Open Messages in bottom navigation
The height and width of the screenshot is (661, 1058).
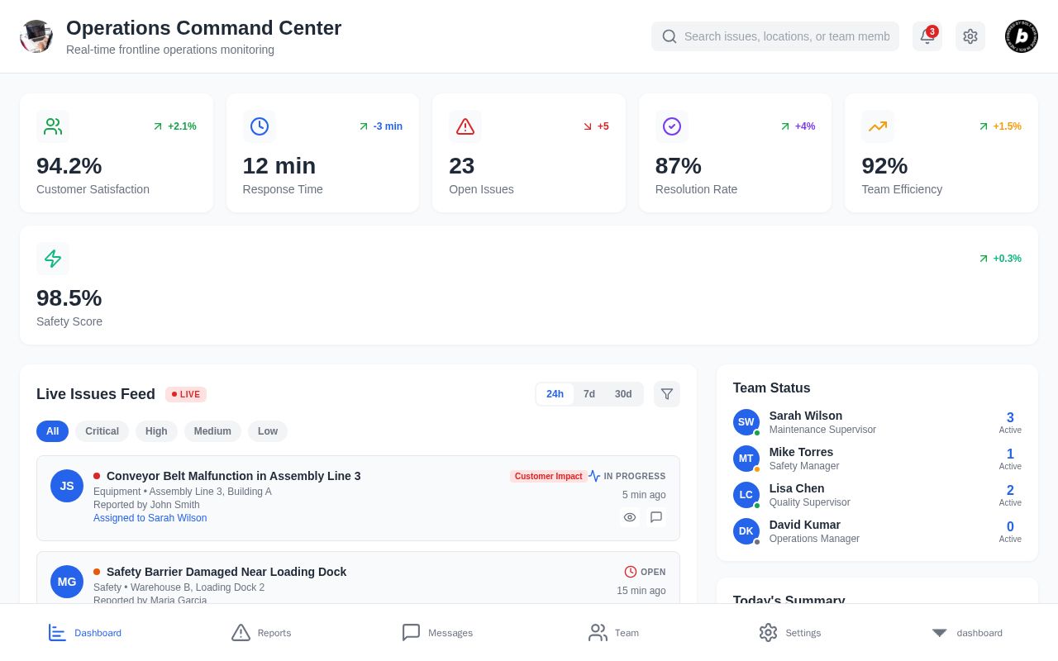coord(437,633)
